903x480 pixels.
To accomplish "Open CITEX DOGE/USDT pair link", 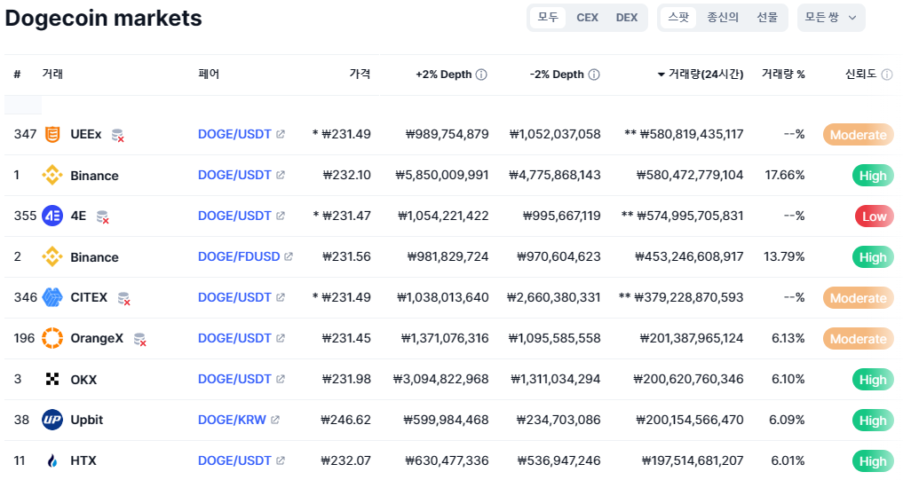I will tap(234, 297).
